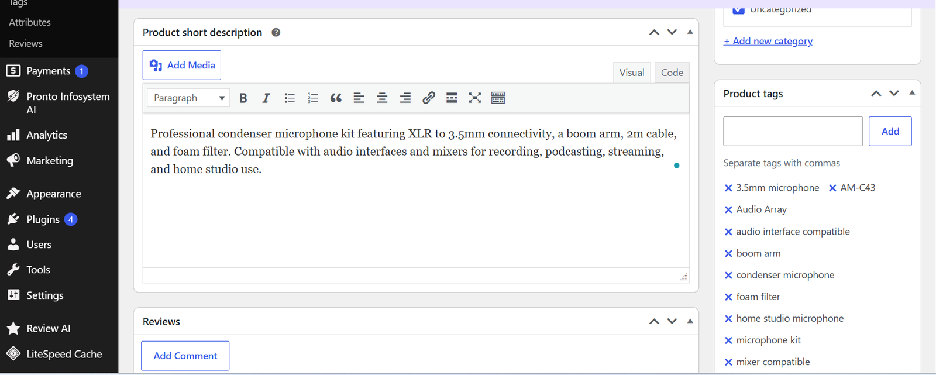Move Product short description panel down
Image resolution: width=936 pixels, height=375 pixels.
[672, 32]
